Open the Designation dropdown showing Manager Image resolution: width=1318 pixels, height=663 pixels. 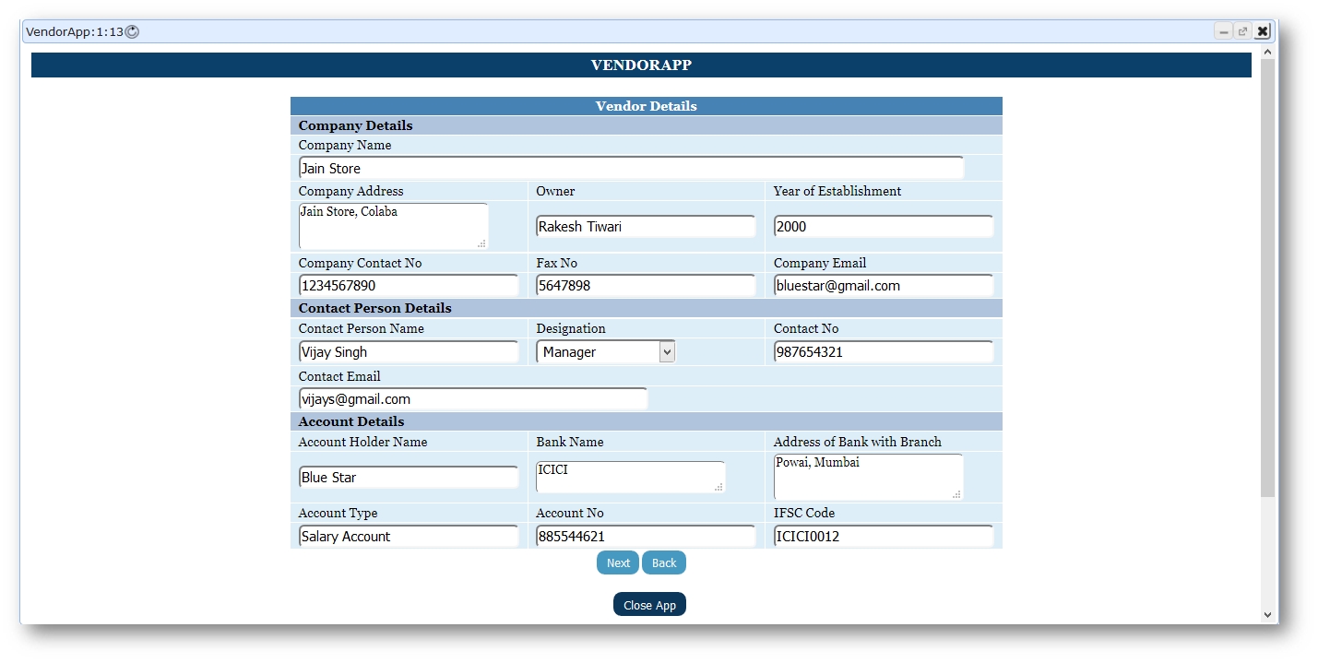[x=605, y=352]
